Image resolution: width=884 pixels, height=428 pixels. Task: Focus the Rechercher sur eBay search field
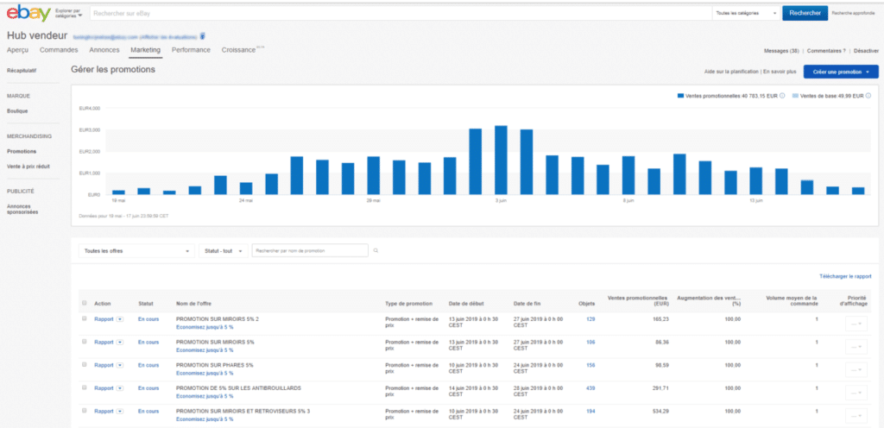point(401,13)
